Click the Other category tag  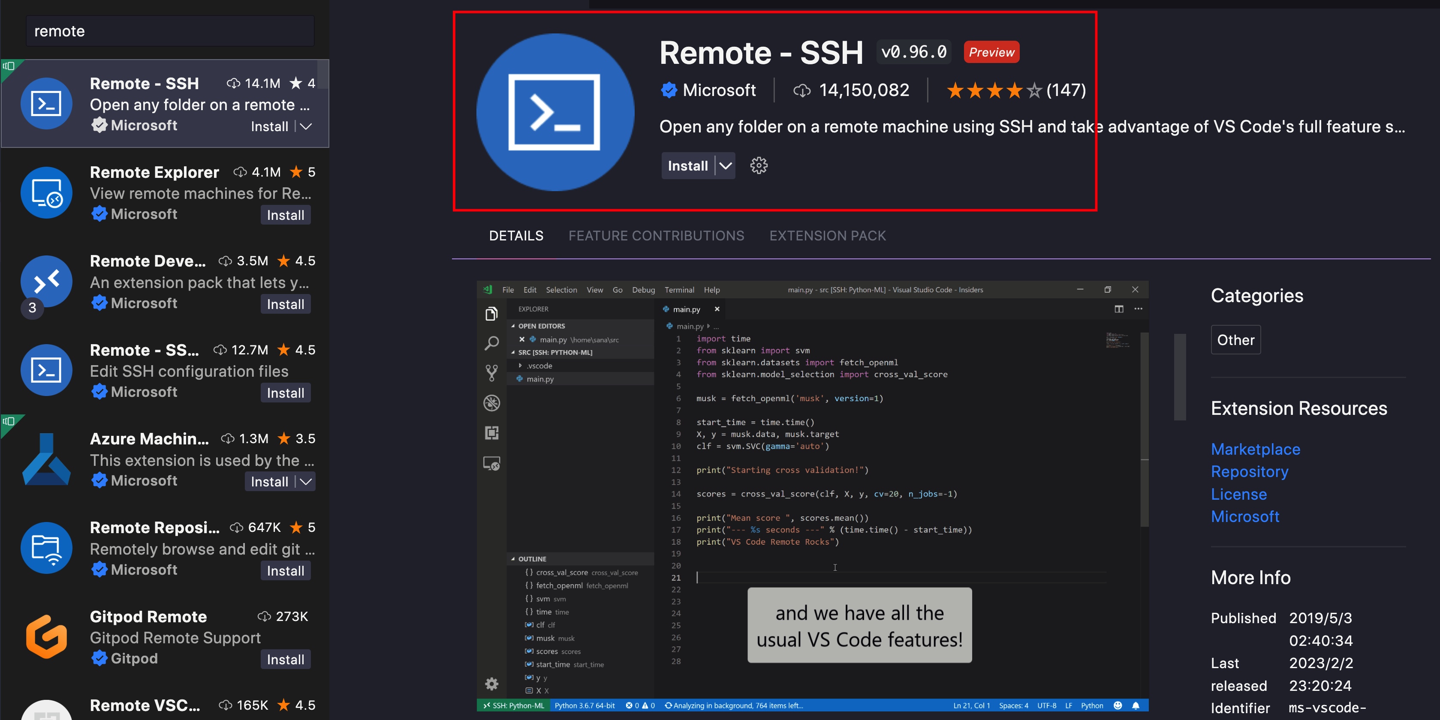pos(1235,339)
